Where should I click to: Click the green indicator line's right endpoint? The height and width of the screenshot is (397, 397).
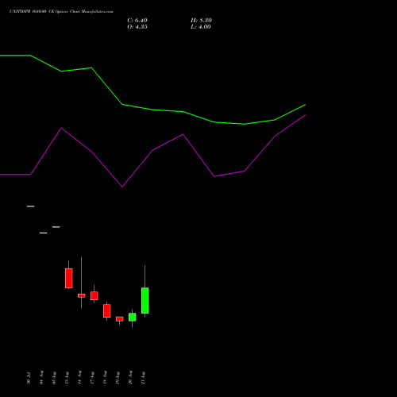[305, 105]
